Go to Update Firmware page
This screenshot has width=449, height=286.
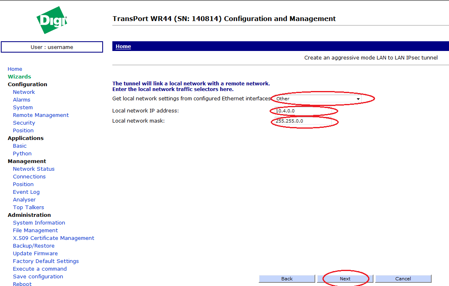click(x=35, y=253)
